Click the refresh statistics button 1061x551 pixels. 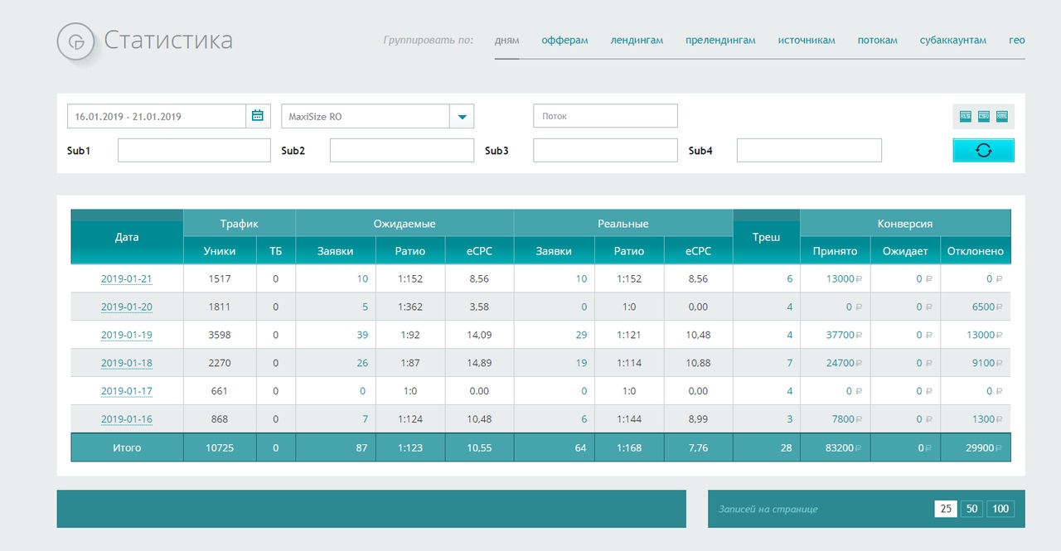tap(983, 150)
